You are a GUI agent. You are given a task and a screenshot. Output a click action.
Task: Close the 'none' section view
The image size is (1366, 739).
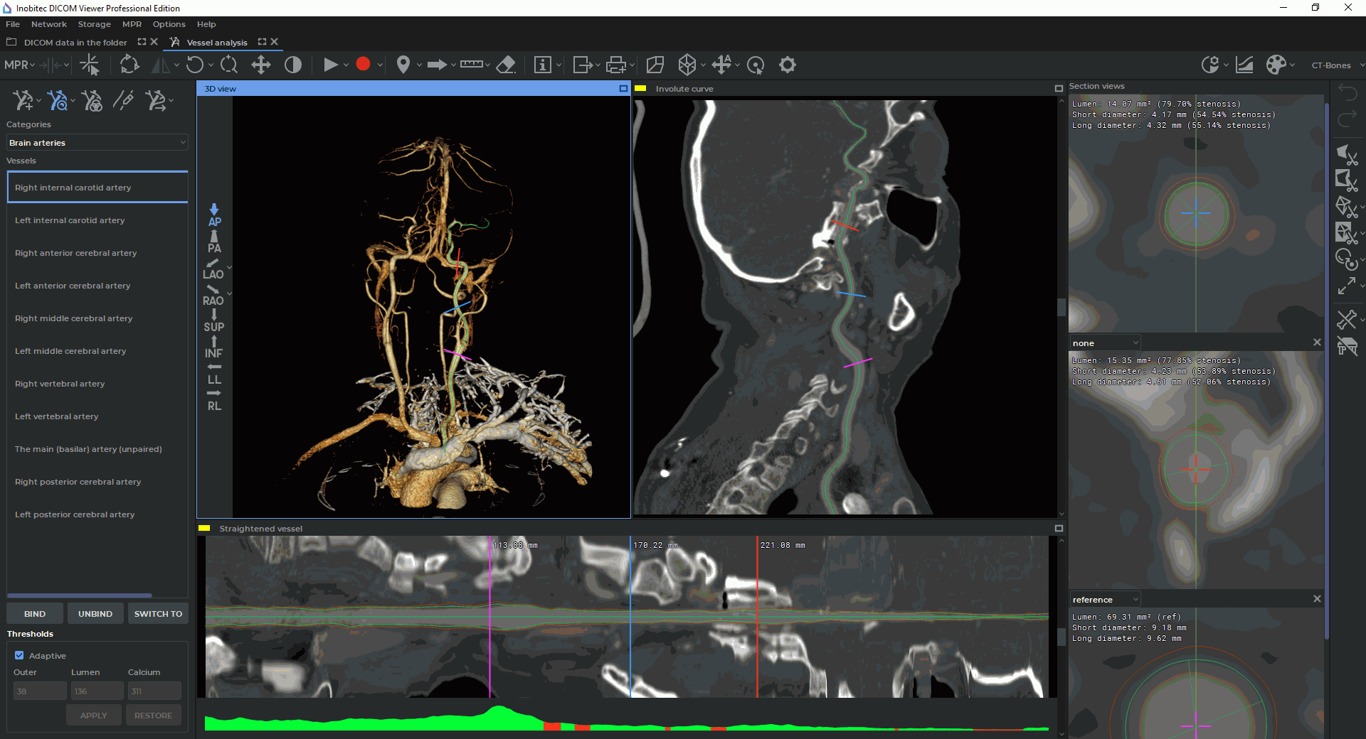pyautogui.click(x=1317, y=342)
